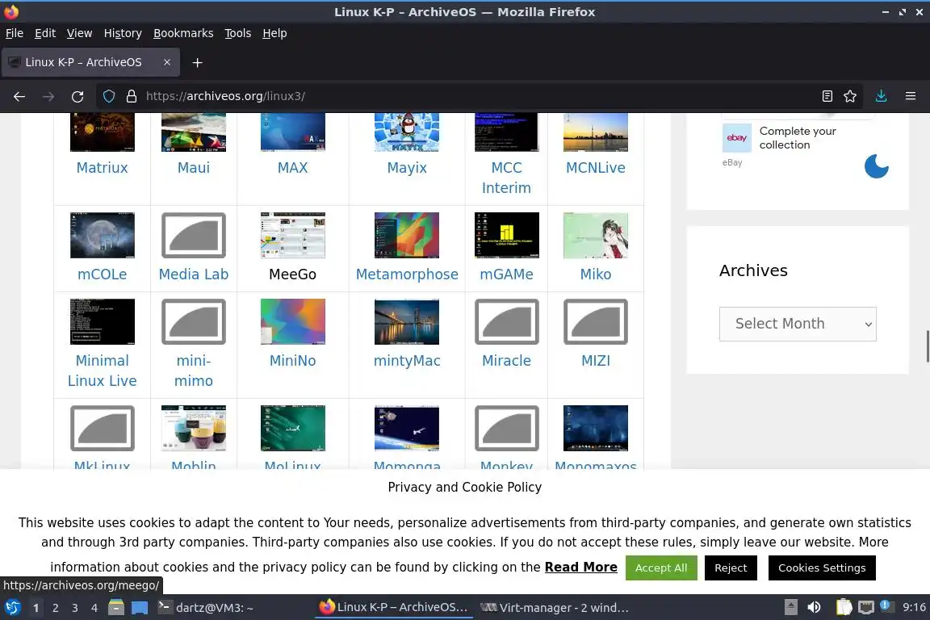The width and height of the screenshot is (930, 620).
Task: Go back to the previous page
Action: pos(19,96)
